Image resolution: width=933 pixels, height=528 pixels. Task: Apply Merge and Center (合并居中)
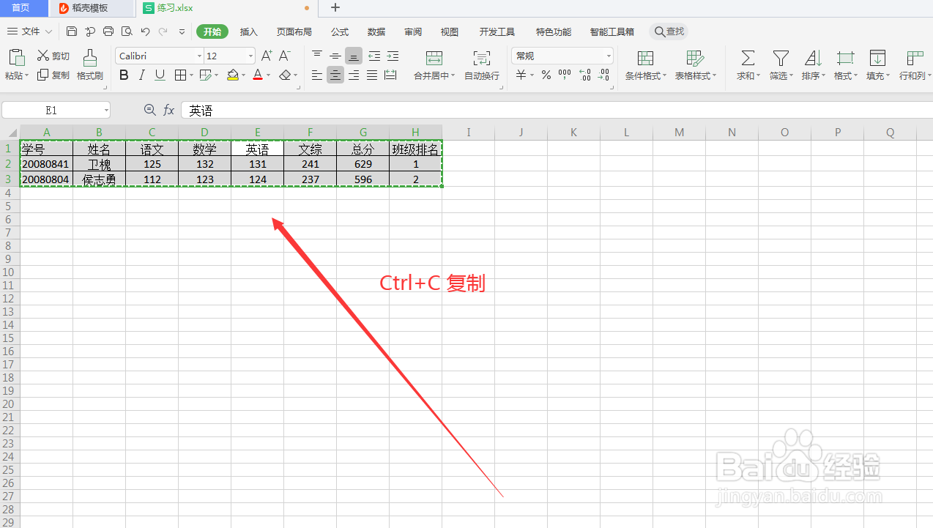[x=434, y=64]
